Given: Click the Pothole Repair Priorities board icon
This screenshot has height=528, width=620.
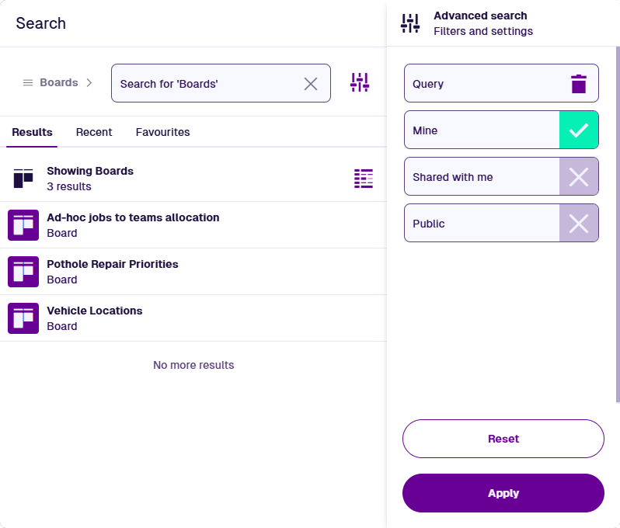Looking at the screenshot, I should click(x=23, y=272).
